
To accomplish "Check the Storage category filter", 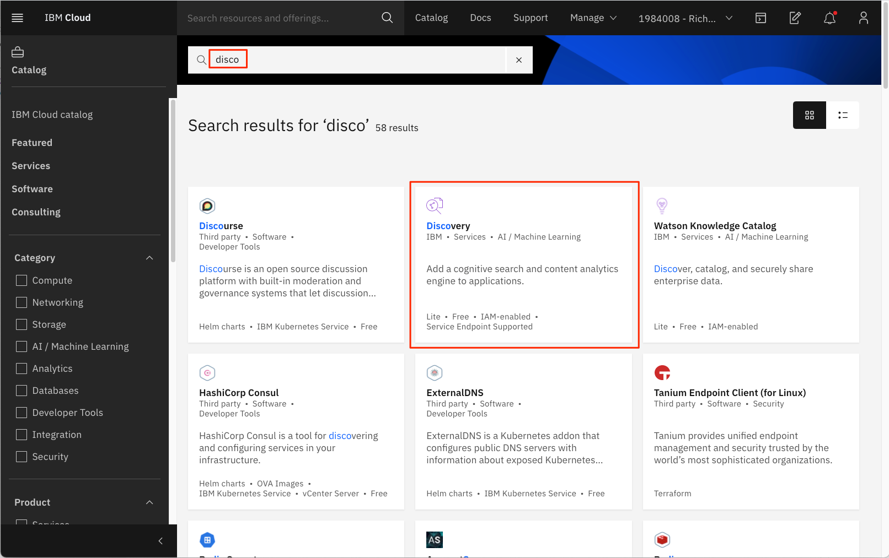I will point(22,324).
